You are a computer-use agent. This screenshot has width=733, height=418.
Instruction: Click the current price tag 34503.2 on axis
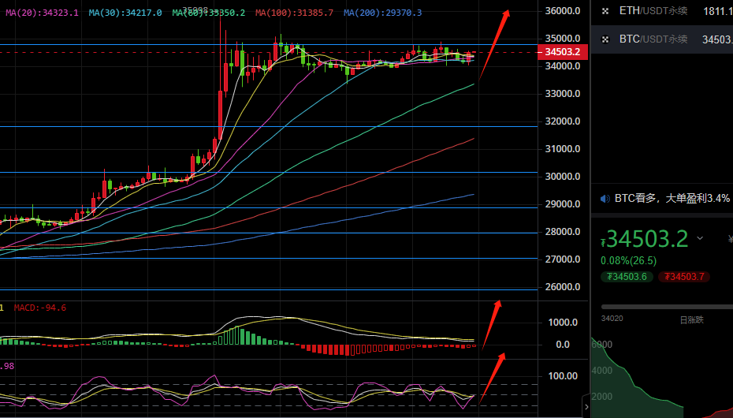click(x=562, y=52)
